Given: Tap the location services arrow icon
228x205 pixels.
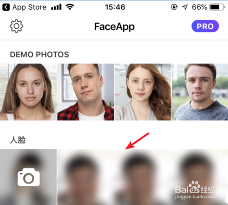Looking at the screenshot, I should click(x=185, y=7).
